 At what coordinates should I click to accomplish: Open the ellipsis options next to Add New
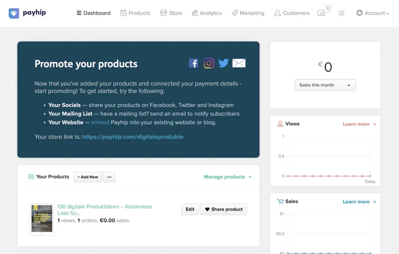pyautogui.click(x=109, y=177)
